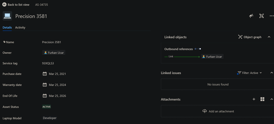
Task: Click the Warranty date field label
Action: 12,85
